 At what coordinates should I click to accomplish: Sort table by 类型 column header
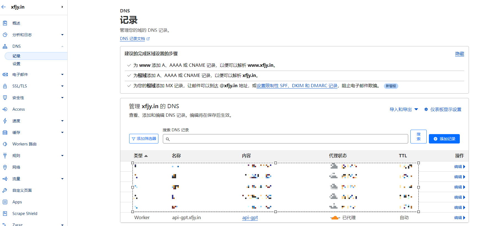[141, 156]
